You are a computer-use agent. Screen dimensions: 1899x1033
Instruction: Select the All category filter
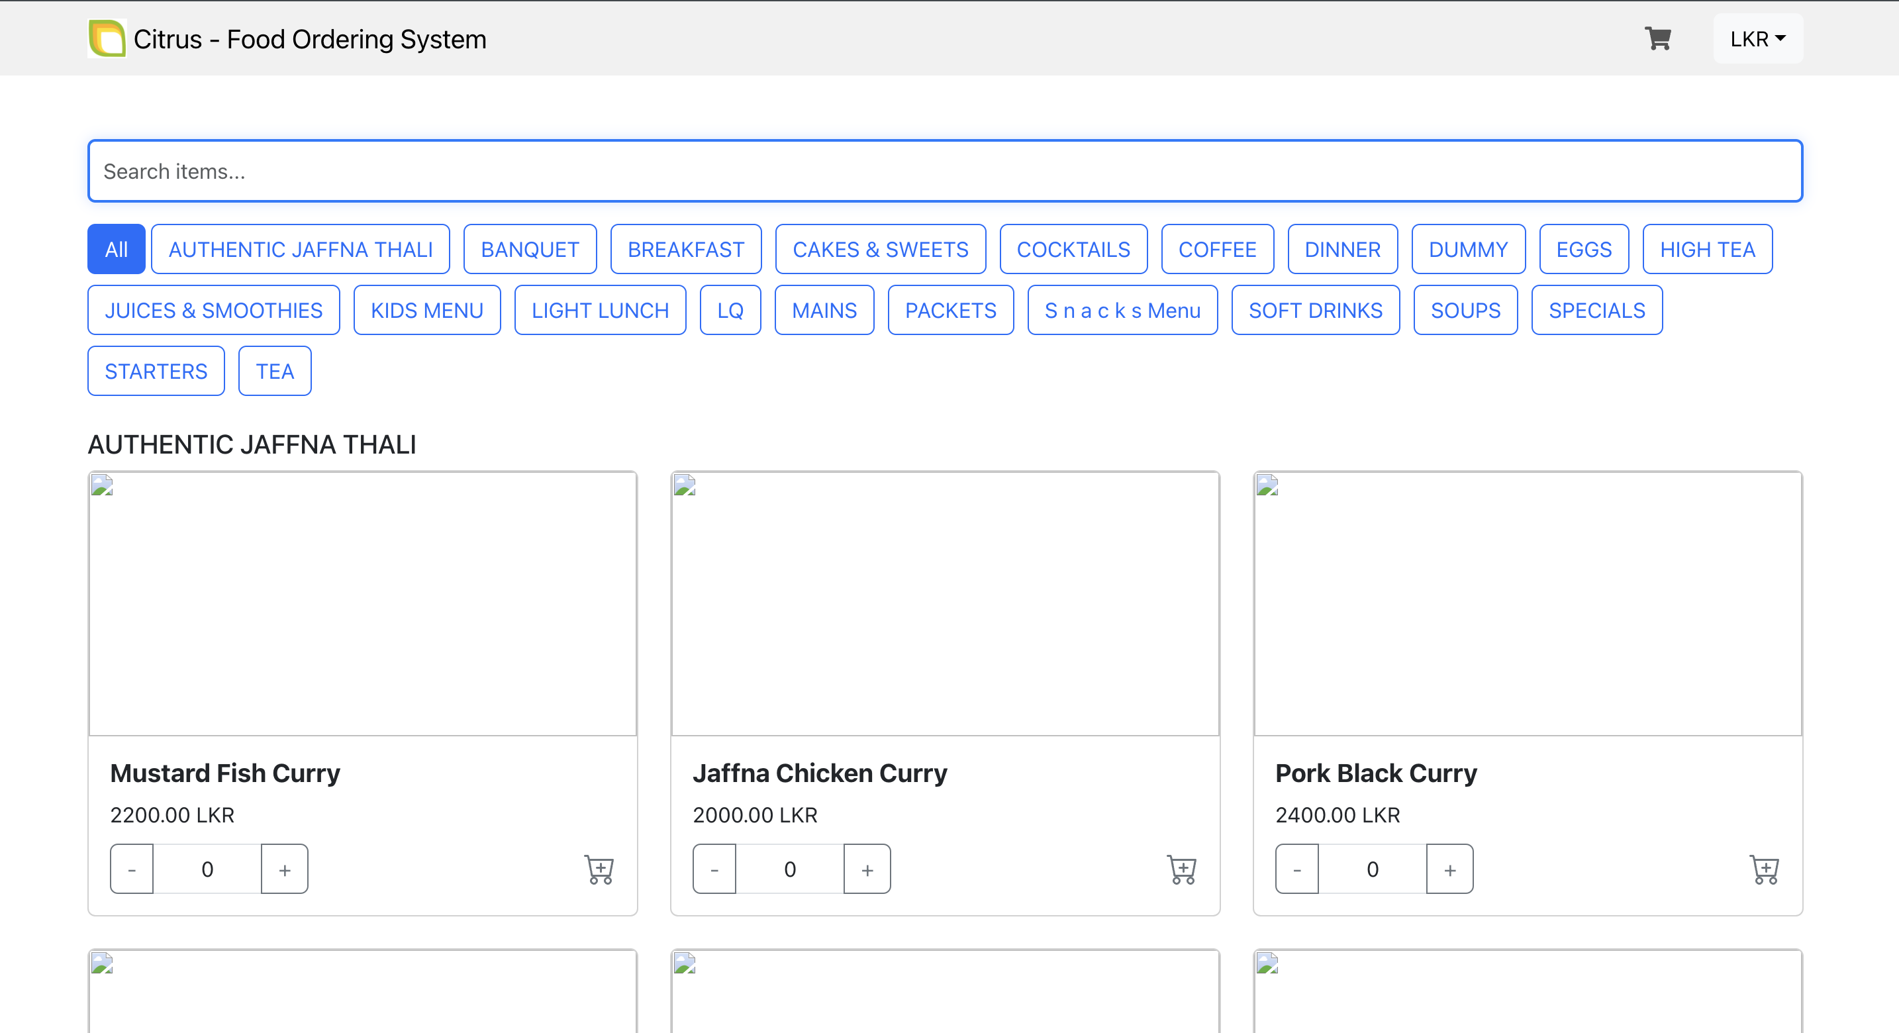pos(116,249)
